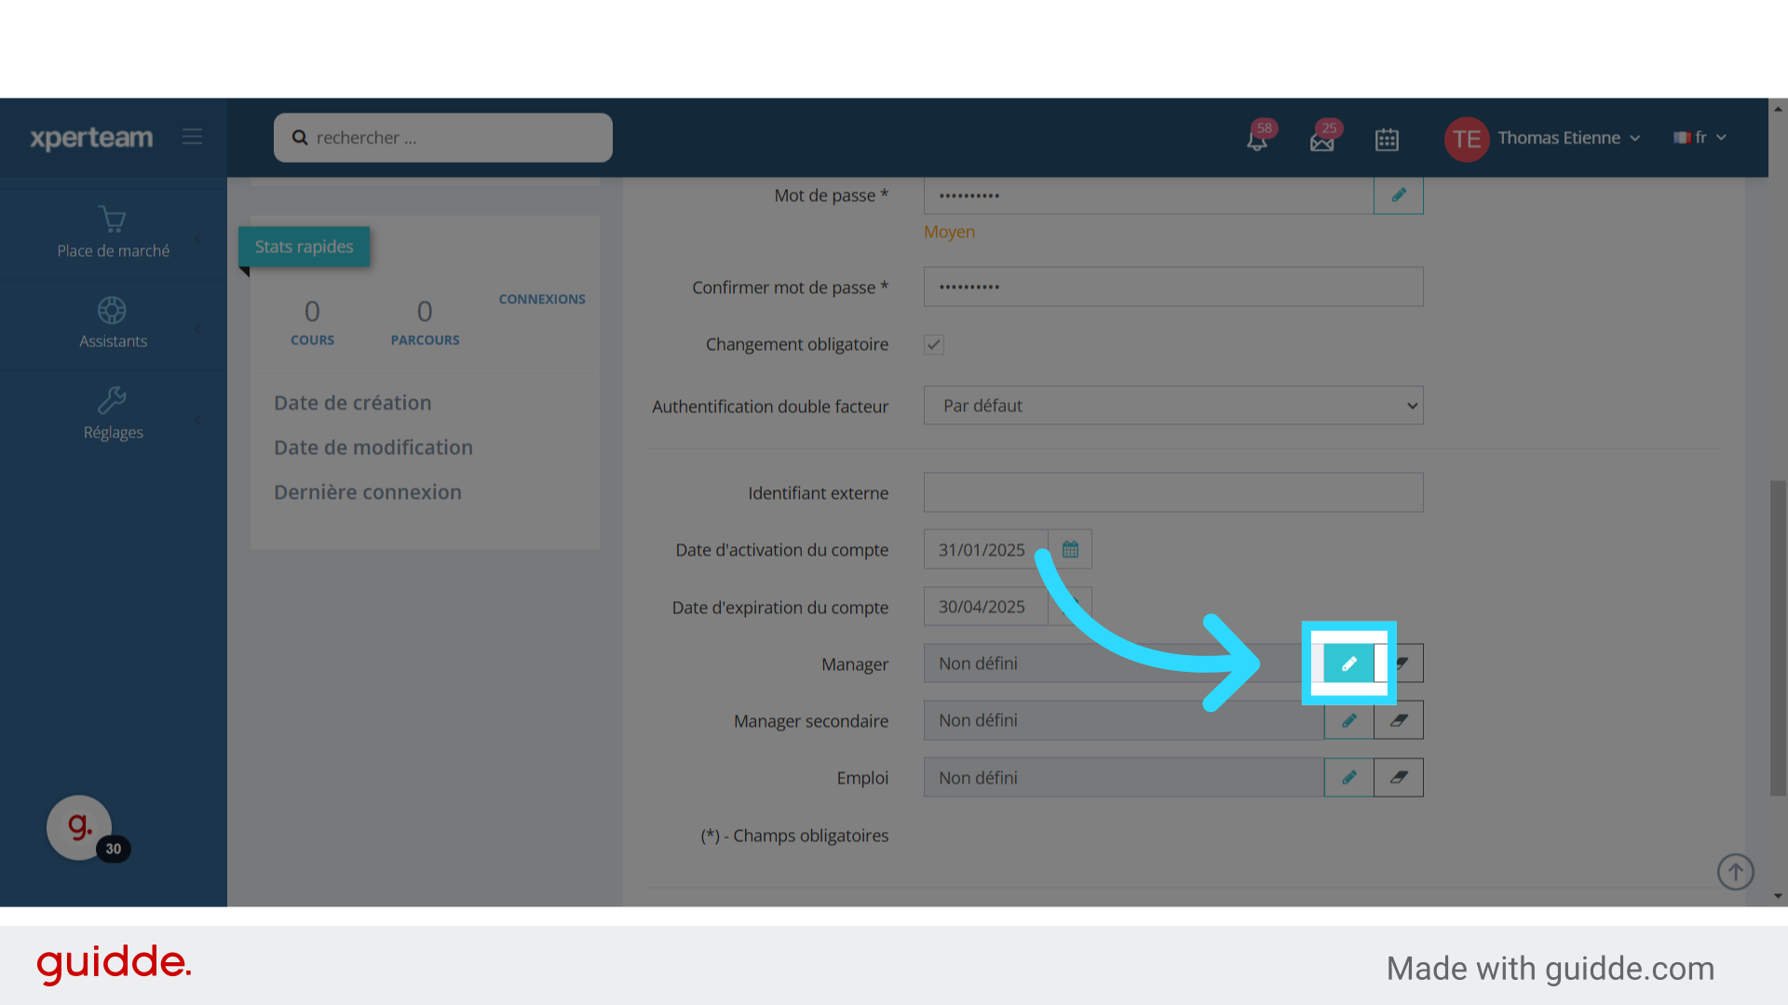The image size is (1788, 1005).
Task: Open date picker for account activation
Action: tap(1070, 550)
